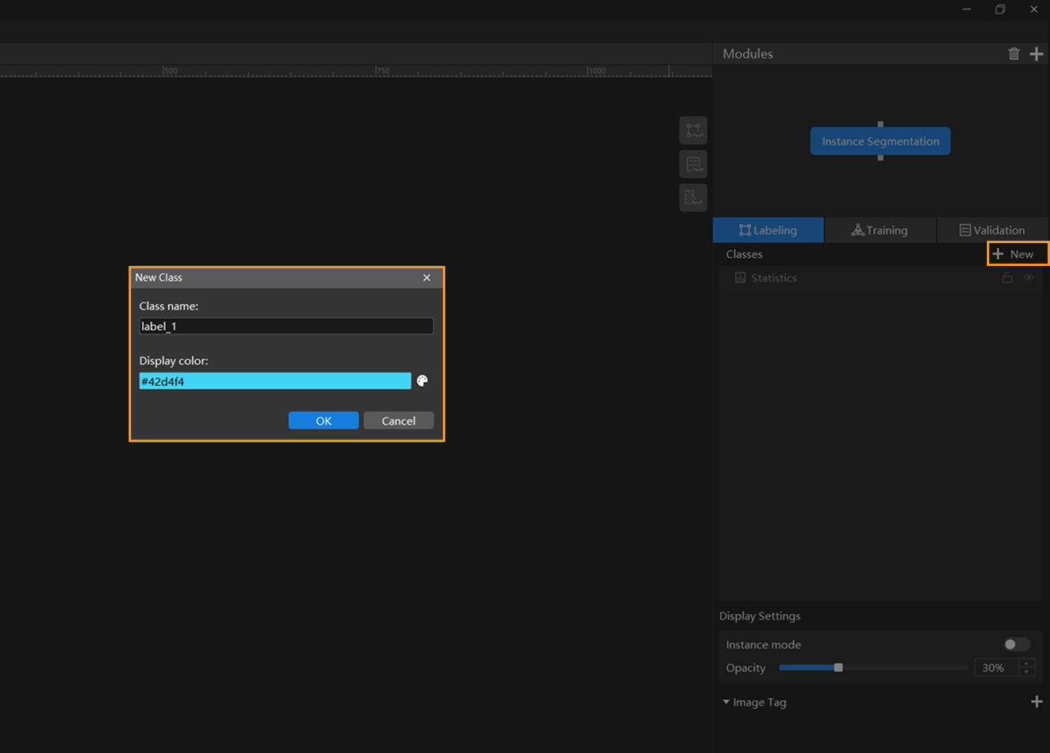Select the polygon labeling tool icon
Screen dimensions: 1050x753
point(693,130)
